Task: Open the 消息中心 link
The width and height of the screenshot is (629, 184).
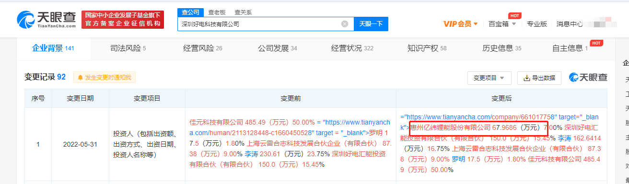Action: pyautogui.click(x=570, y=24)
